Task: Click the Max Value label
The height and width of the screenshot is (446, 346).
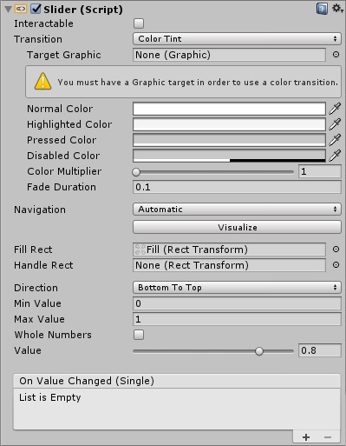Action: [39, 319]
